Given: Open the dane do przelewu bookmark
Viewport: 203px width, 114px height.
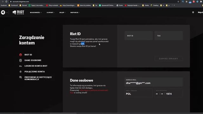Looking at the screenshot, I should (84, 5).
